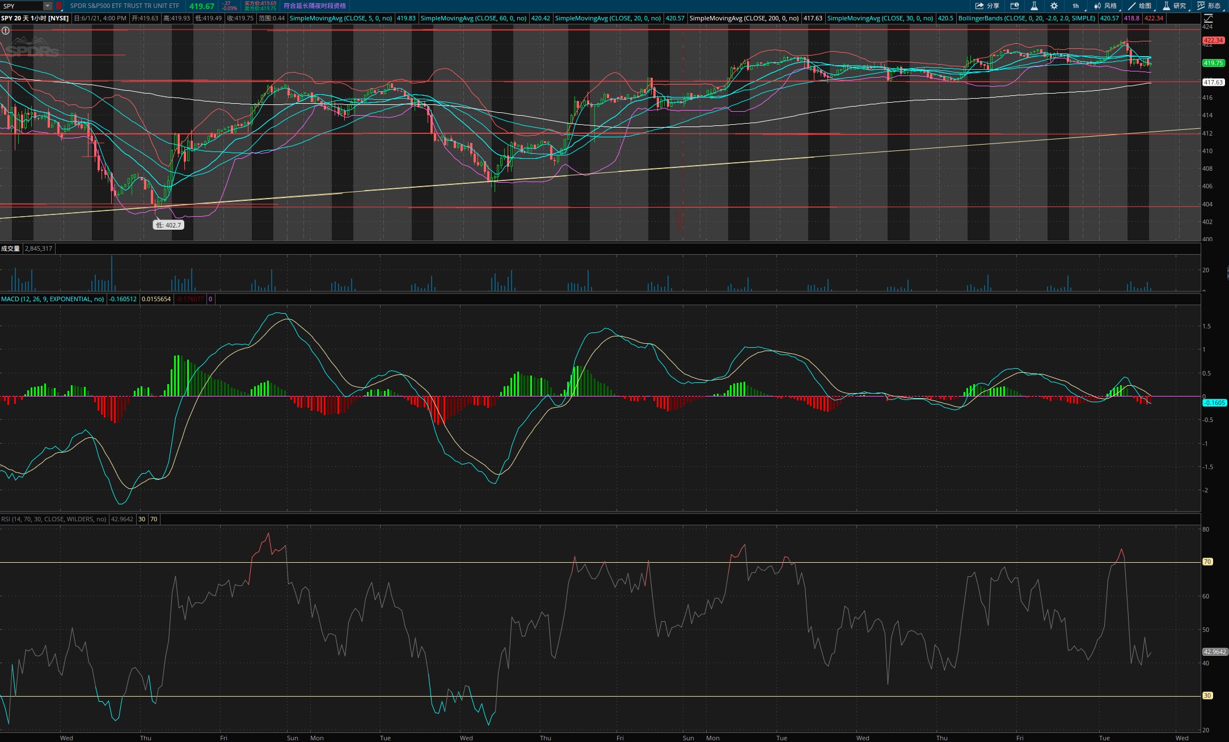Click the yellow 70 RSI level tag
This screenshot has height=742, width=1229.
[1207, 562]
